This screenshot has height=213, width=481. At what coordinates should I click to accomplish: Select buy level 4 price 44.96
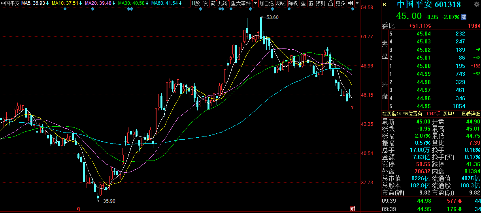click(424, 98)
